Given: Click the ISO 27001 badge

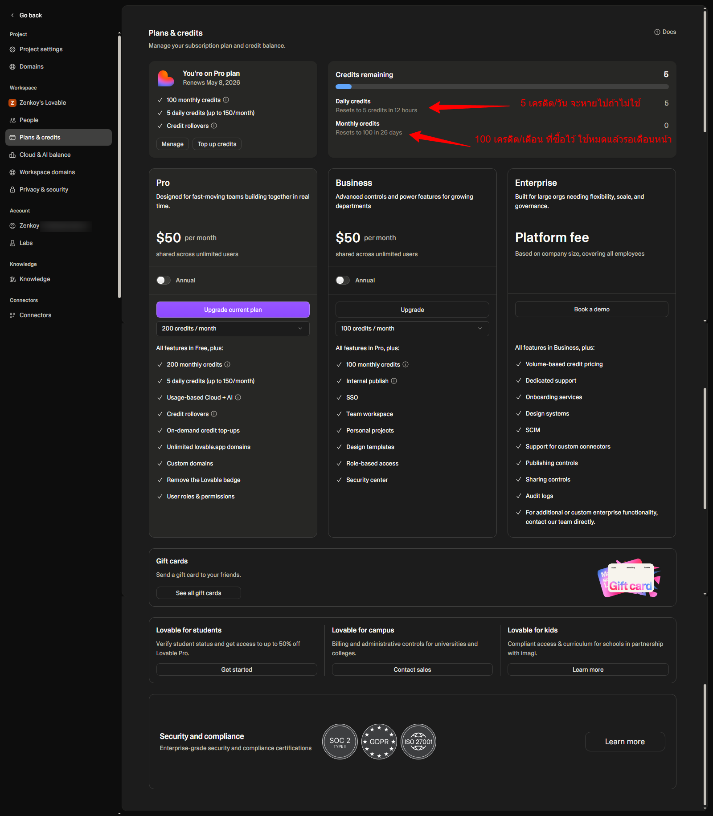Looking at the screenshot, I should [418, 742].
